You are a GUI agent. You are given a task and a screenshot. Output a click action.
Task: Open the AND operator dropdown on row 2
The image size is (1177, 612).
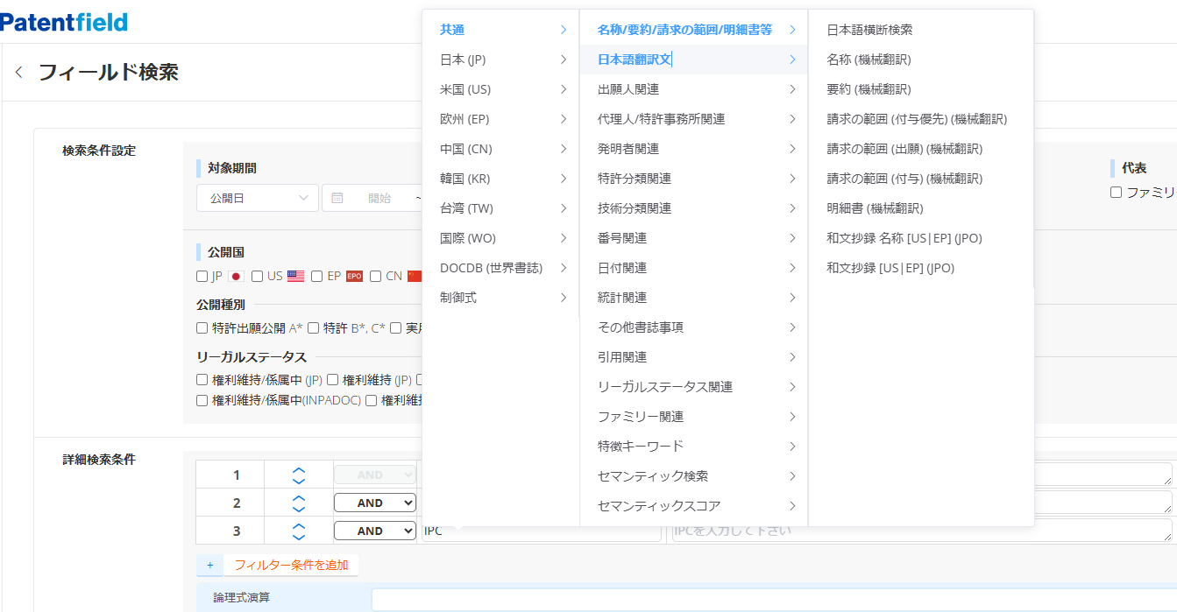374,503
